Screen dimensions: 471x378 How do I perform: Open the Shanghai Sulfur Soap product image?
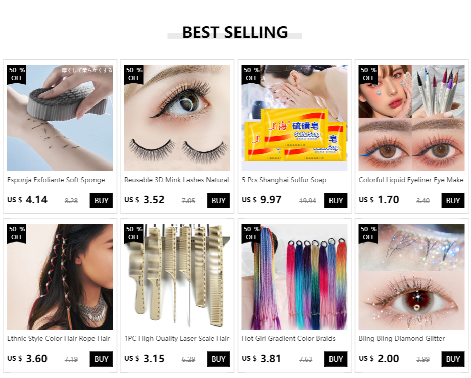(x=294, y=118)
